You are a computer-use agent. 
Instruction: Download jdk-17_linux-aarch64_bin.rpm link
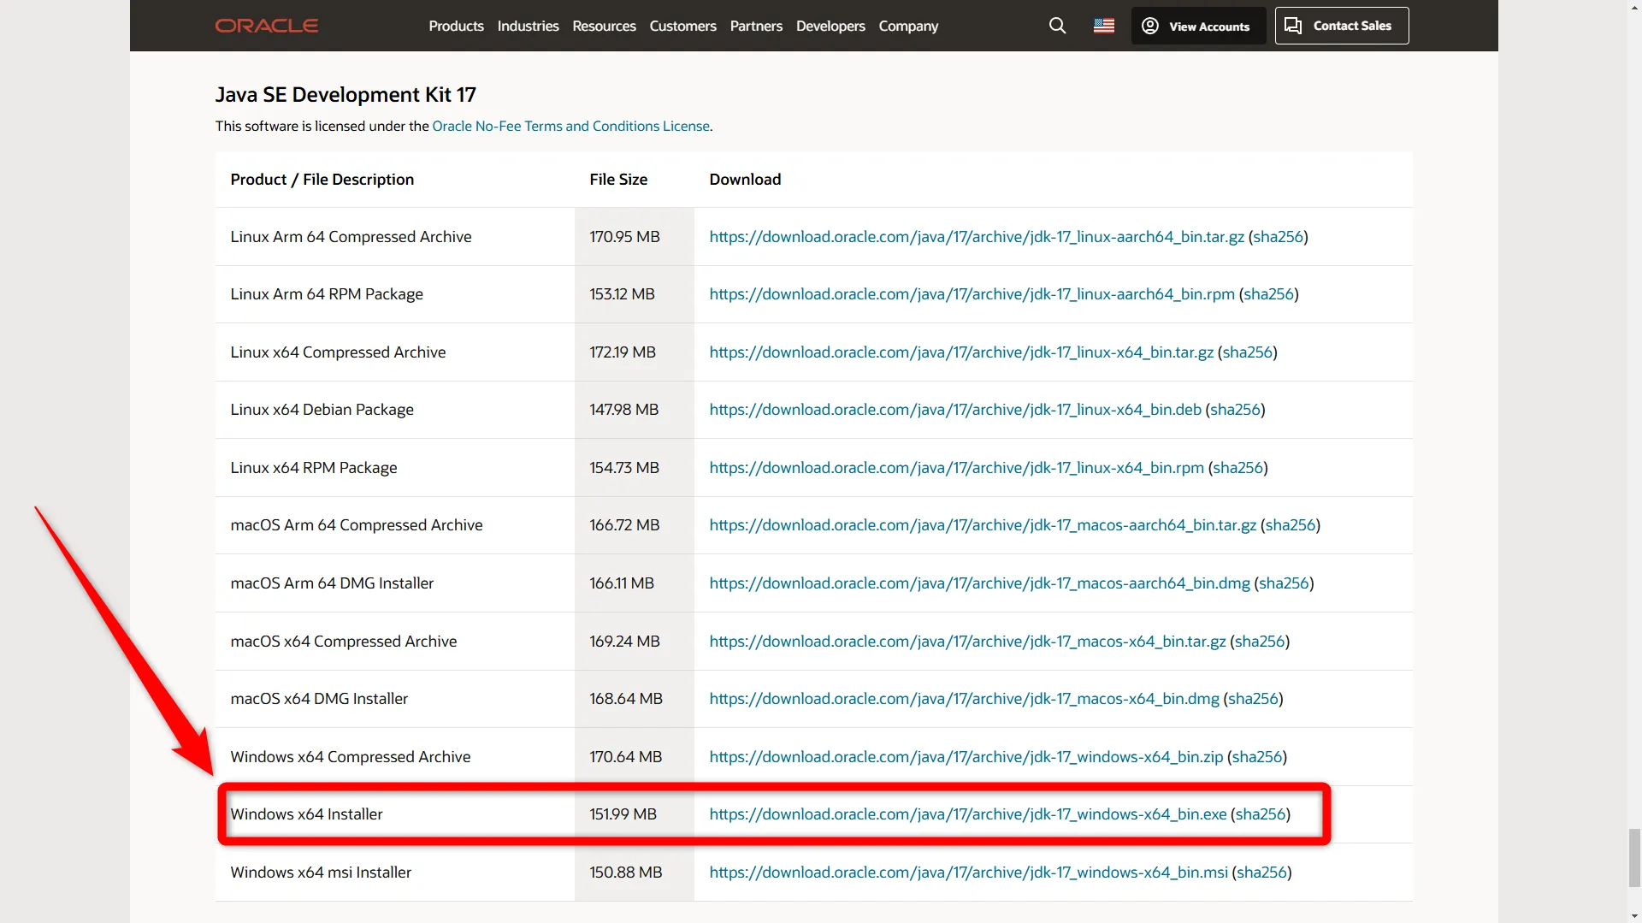[x=972, y=294]
